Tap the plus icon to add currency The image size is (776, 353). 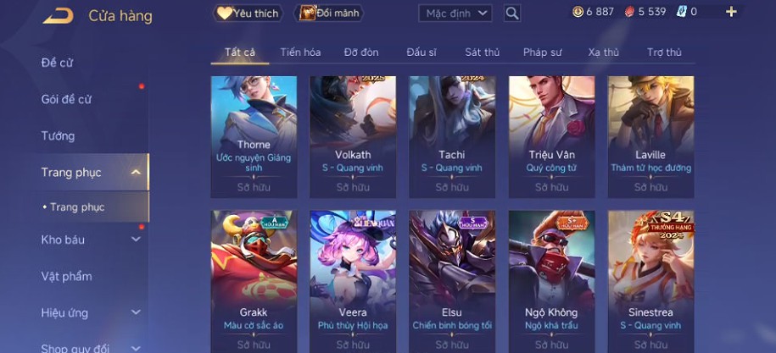(x=731, y=12)
